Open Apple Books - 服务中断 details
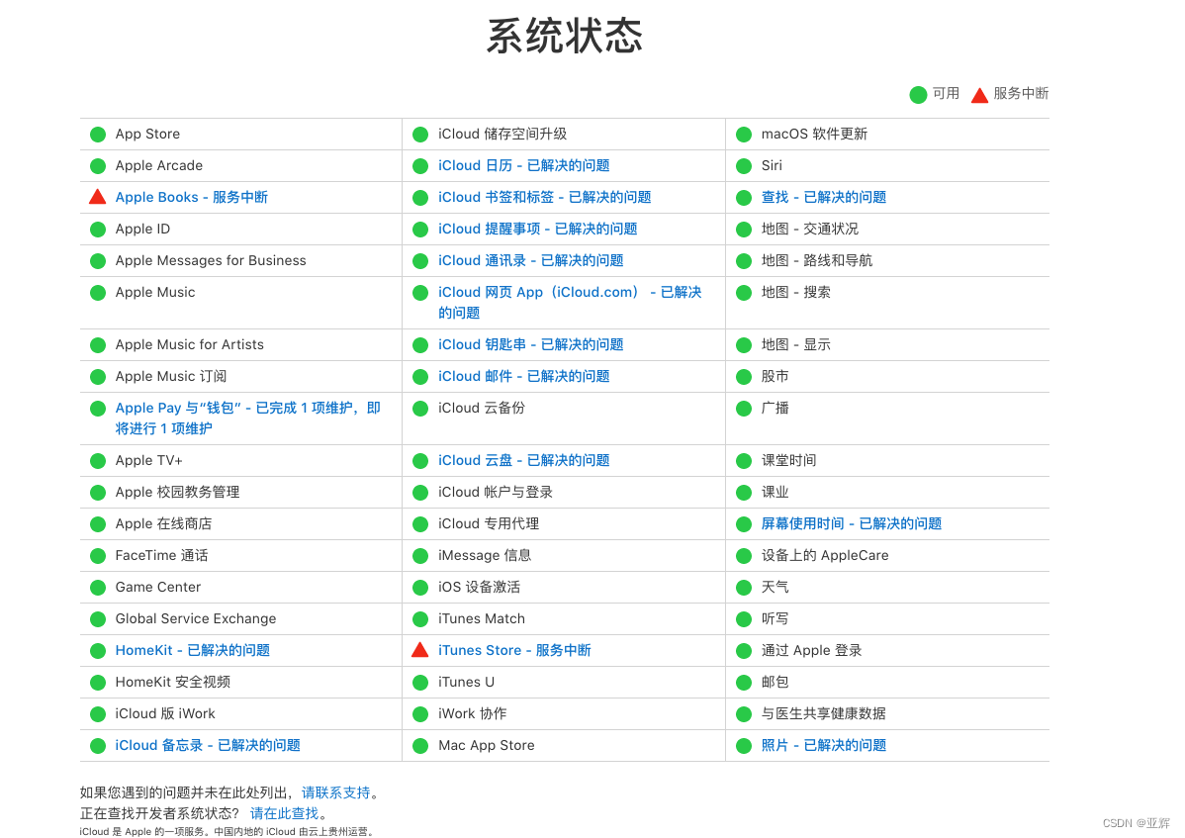 pos(191,197)
